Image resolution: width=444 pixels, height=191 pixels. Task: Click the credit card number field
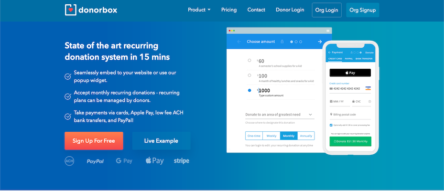(350, 88)
